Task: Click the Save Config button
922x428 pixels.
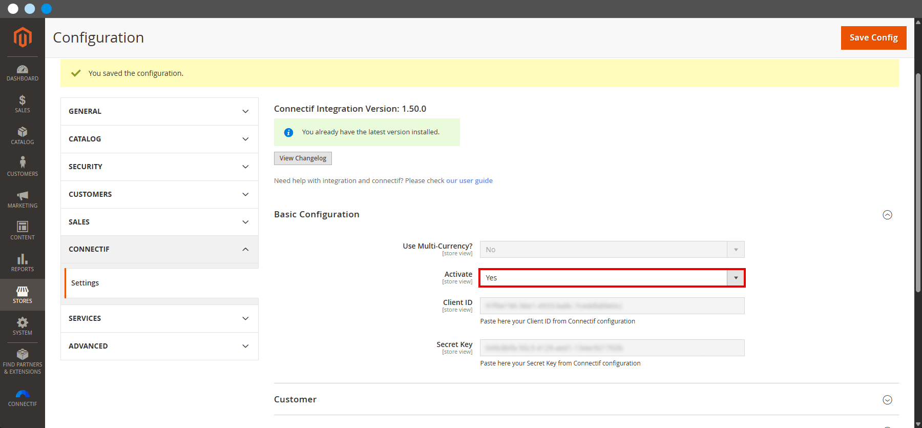Action: click(874, 38)
